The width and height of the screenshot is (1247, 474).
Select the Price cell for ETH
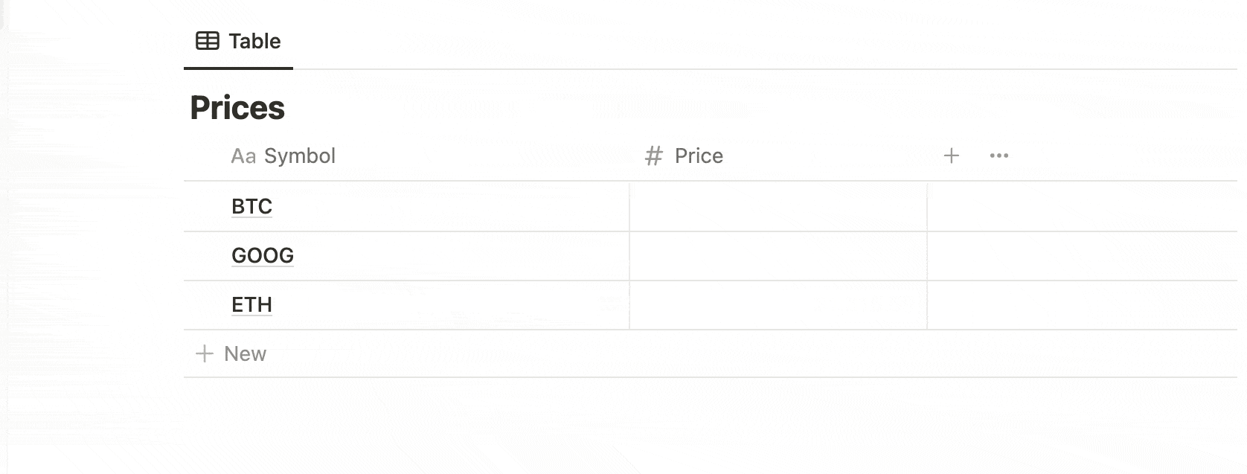coord(778,304)
